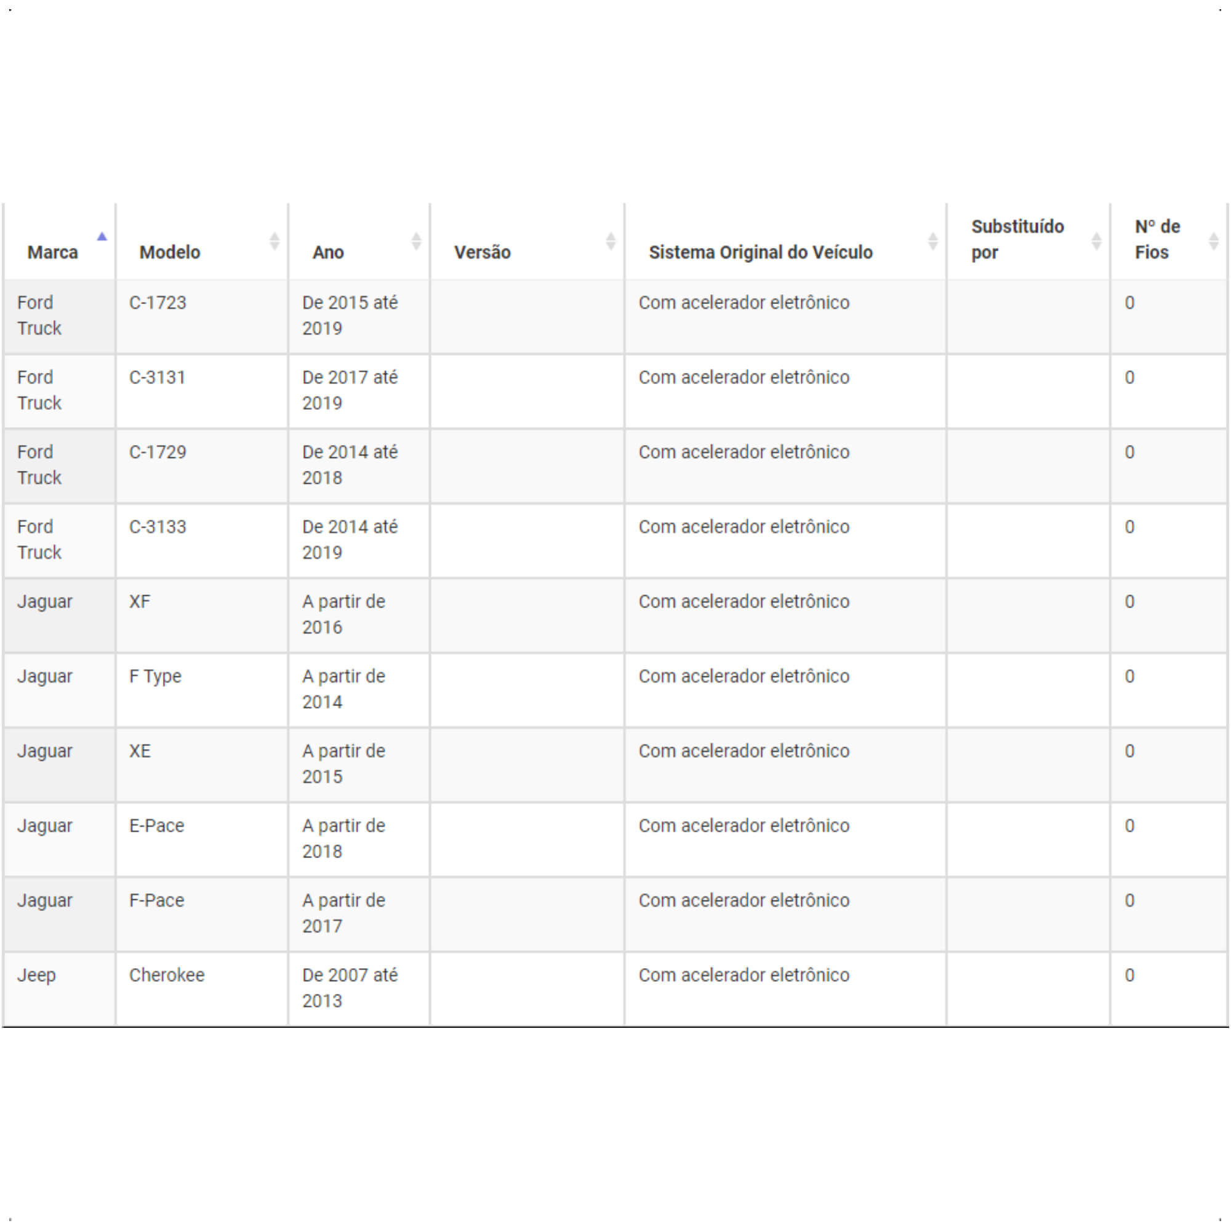The image size is (1231, 1231).
Task: Click the Jaguar XF model cell
Action: (202, 615)
